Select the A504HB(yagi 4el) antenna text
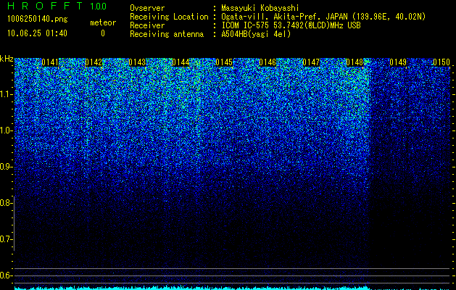The image size is (456, 290). [x=256, y=34]
